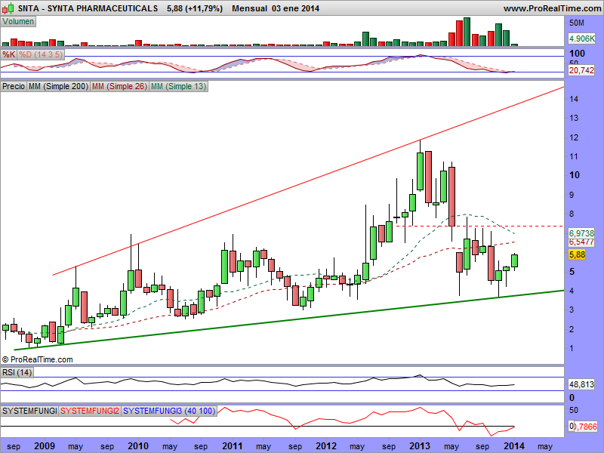
Task: Click the 50M volume scale label
Action: click(577, 23)
